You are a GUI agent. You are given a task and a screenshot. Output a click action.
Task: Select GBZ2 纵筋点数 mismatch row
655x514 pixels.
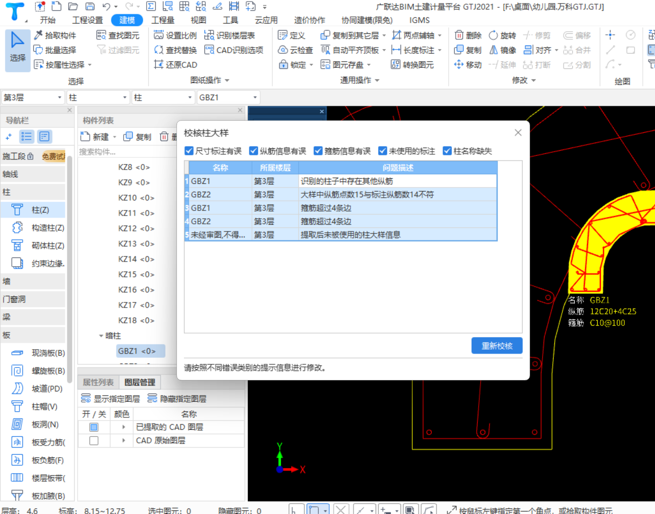pyautogui.click(x=341, y=195)
